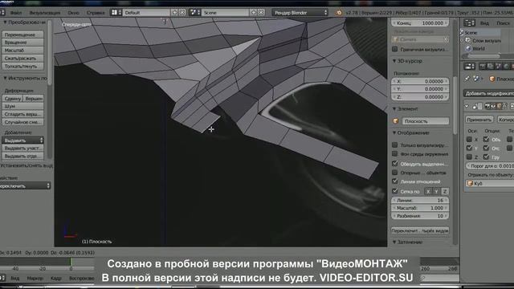Open the properties editor type icon

click(469, 67)
